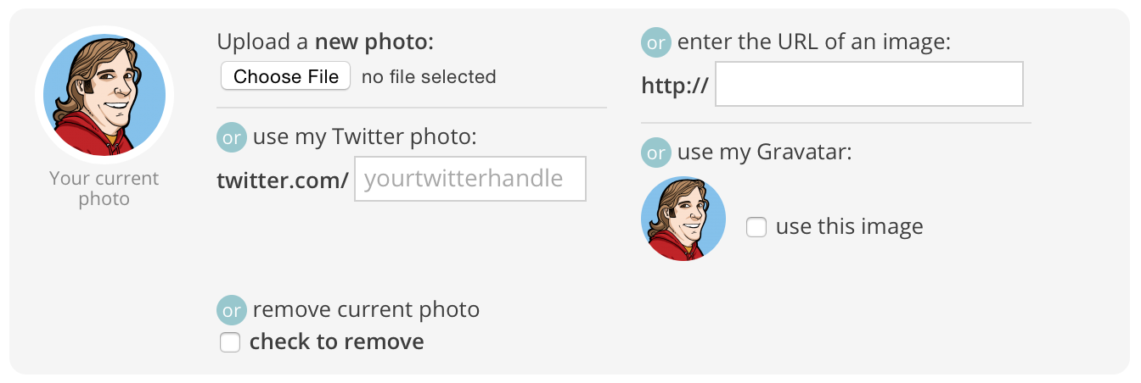
Task: Select the Gravatar preview image
Action: [x=683, y=219]
